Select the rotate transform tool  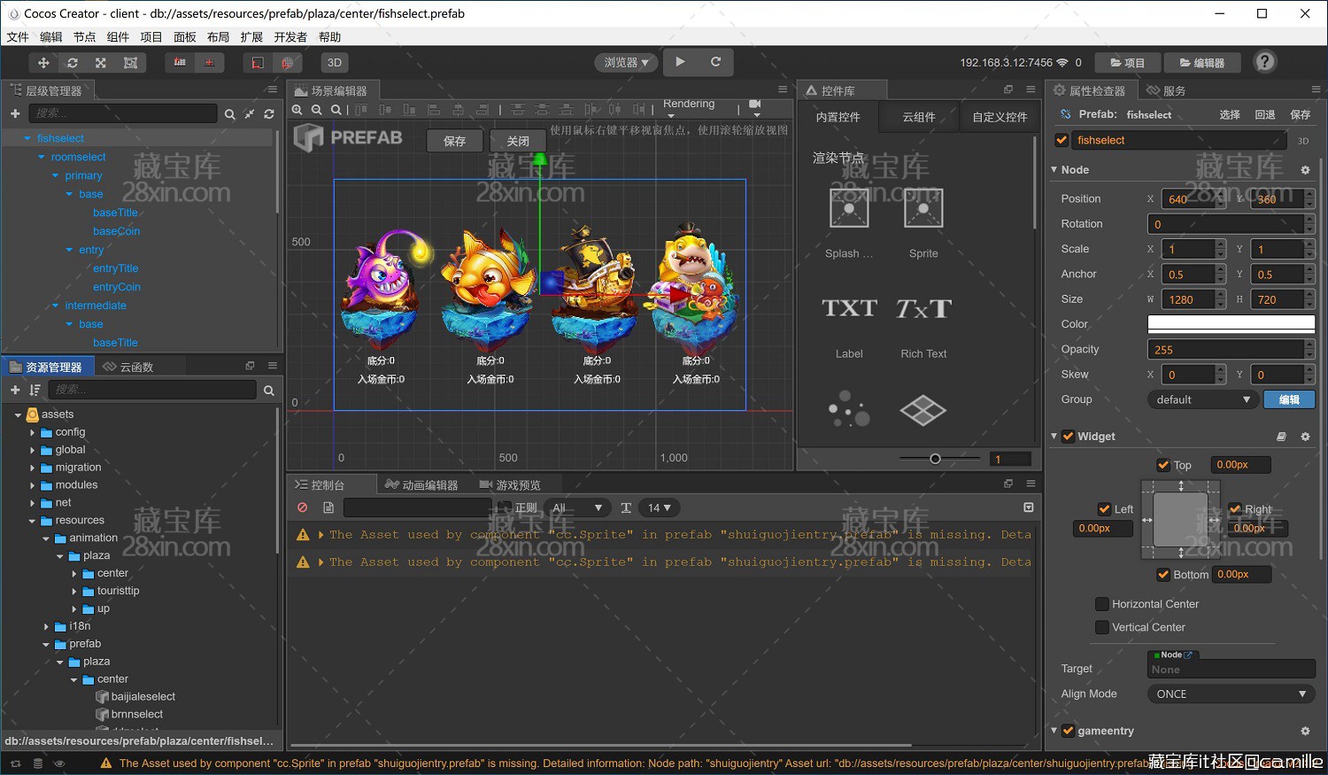(73, 63)
